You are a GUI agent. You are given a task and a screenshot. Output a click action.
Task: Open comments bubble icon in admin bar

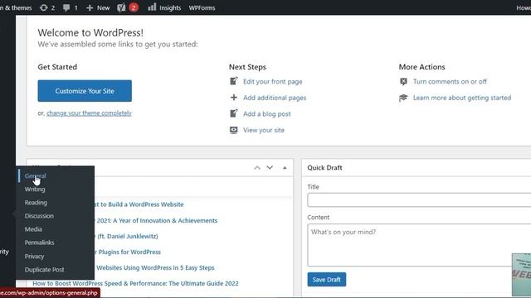click(66, 7)
